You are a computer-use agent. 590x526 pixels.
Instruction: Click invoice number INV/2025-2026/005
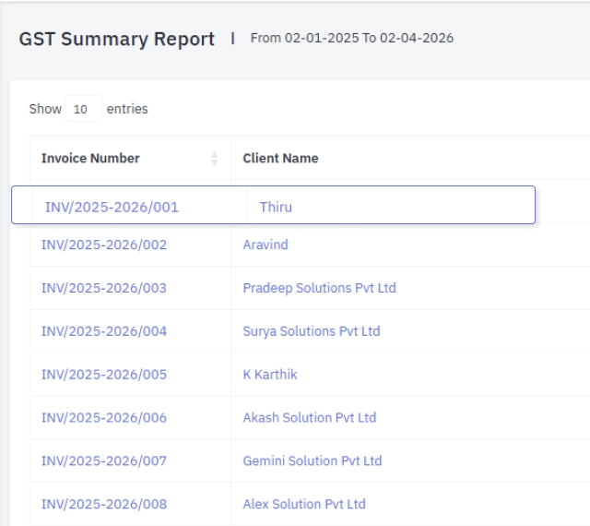104,375
